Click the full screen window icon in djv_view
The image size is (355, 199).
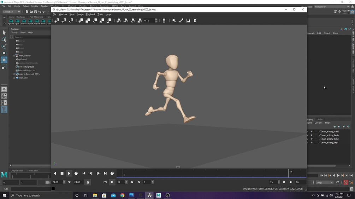[x=109, y=20]
